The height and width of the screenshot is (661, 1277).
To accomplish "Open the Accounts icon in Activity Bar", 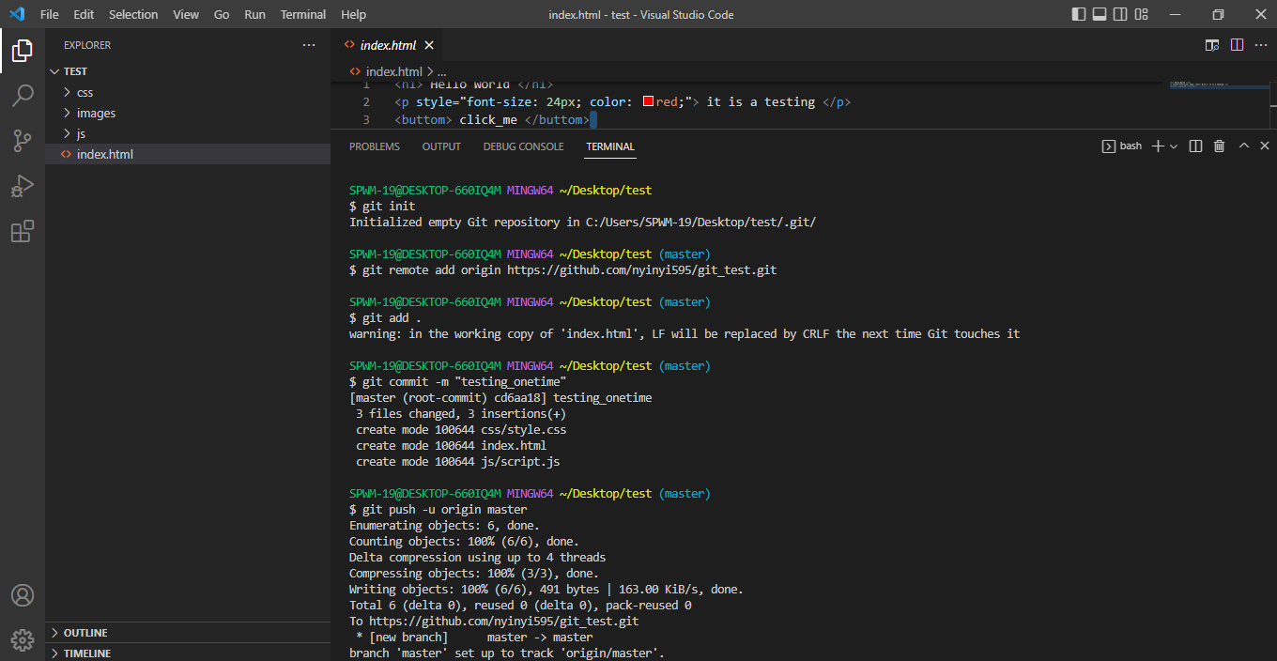I will tap(23, 595).
